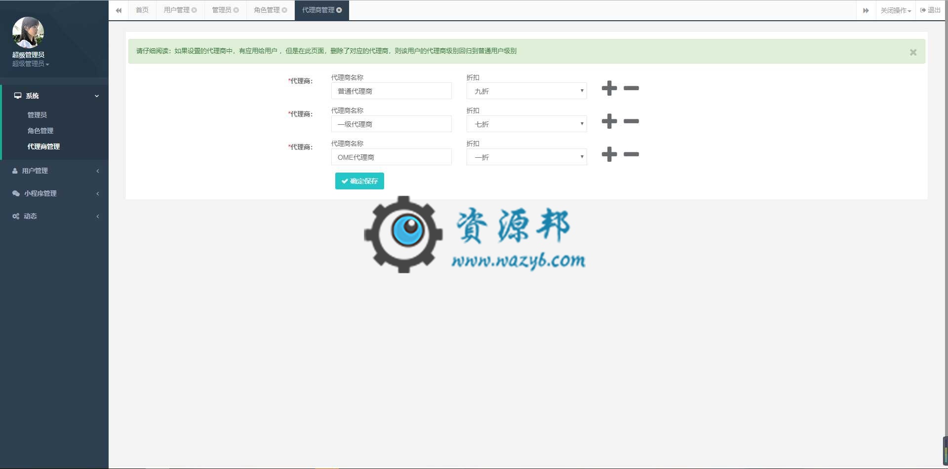Screen dimensions: 948x469
Task: Expand the 动态 sidebar menu
Action: coord(55,216)
